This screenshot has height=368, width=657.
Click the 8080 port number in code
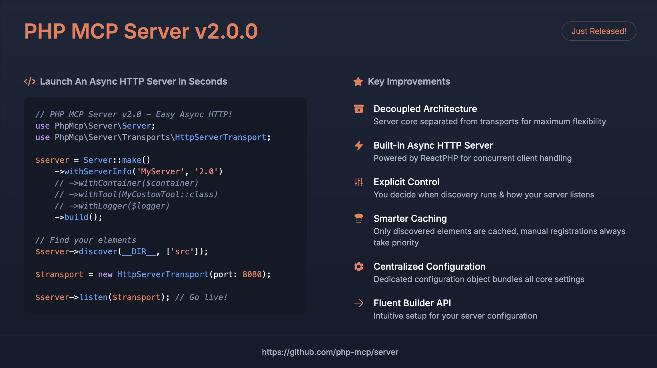coord(252,274)
